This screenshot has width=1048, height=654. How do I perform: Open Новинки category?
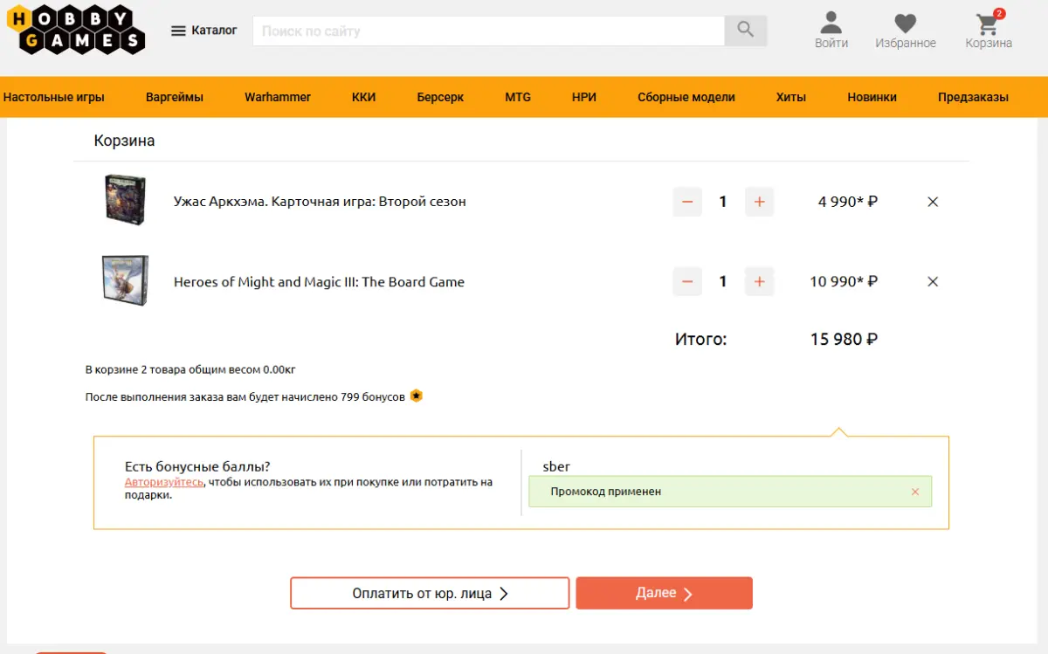point(872,97)
